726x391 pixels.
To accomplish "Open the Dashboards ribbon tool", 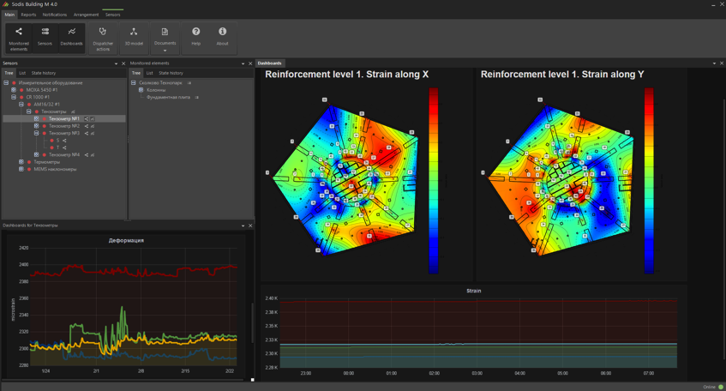I will (72, 37).
